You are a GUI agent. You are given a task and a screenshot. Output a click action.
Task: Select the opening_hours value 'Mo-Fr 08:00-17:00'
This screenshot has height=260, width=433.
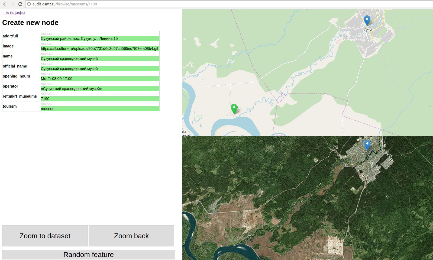coord(100,79)
